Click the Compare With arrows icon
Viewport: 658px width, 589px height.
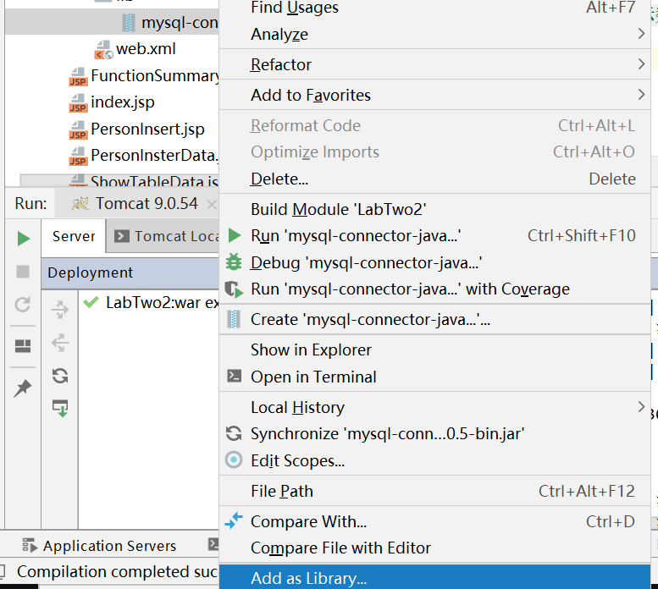(x=234, y=520)
